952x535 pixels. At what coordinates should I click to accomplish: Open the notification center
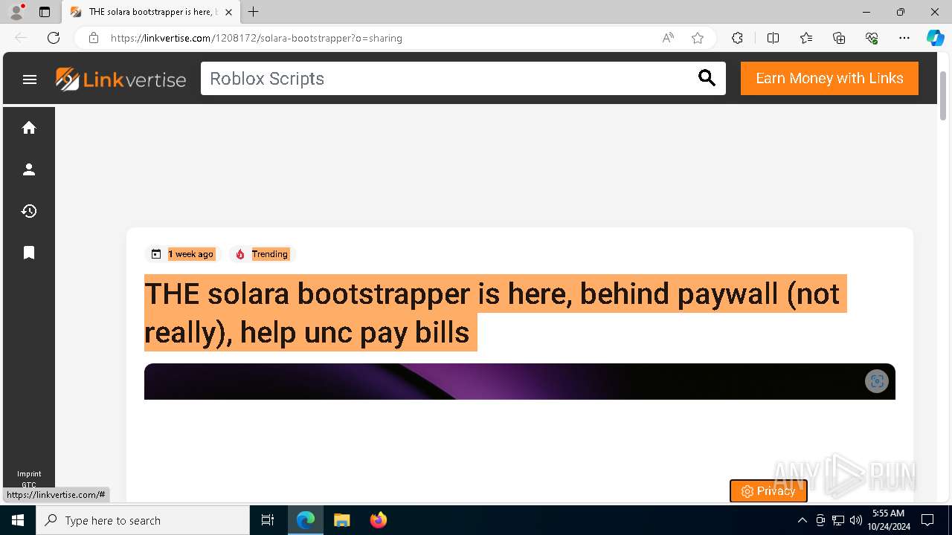coord(927,520)
